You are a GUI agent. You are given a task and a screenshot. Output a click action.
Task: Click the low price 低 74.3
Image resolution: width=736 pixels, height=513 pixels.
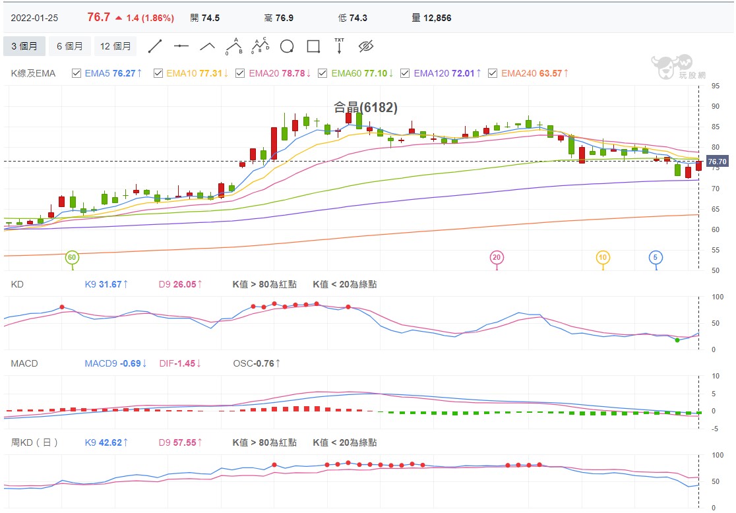tap(353, 18)
